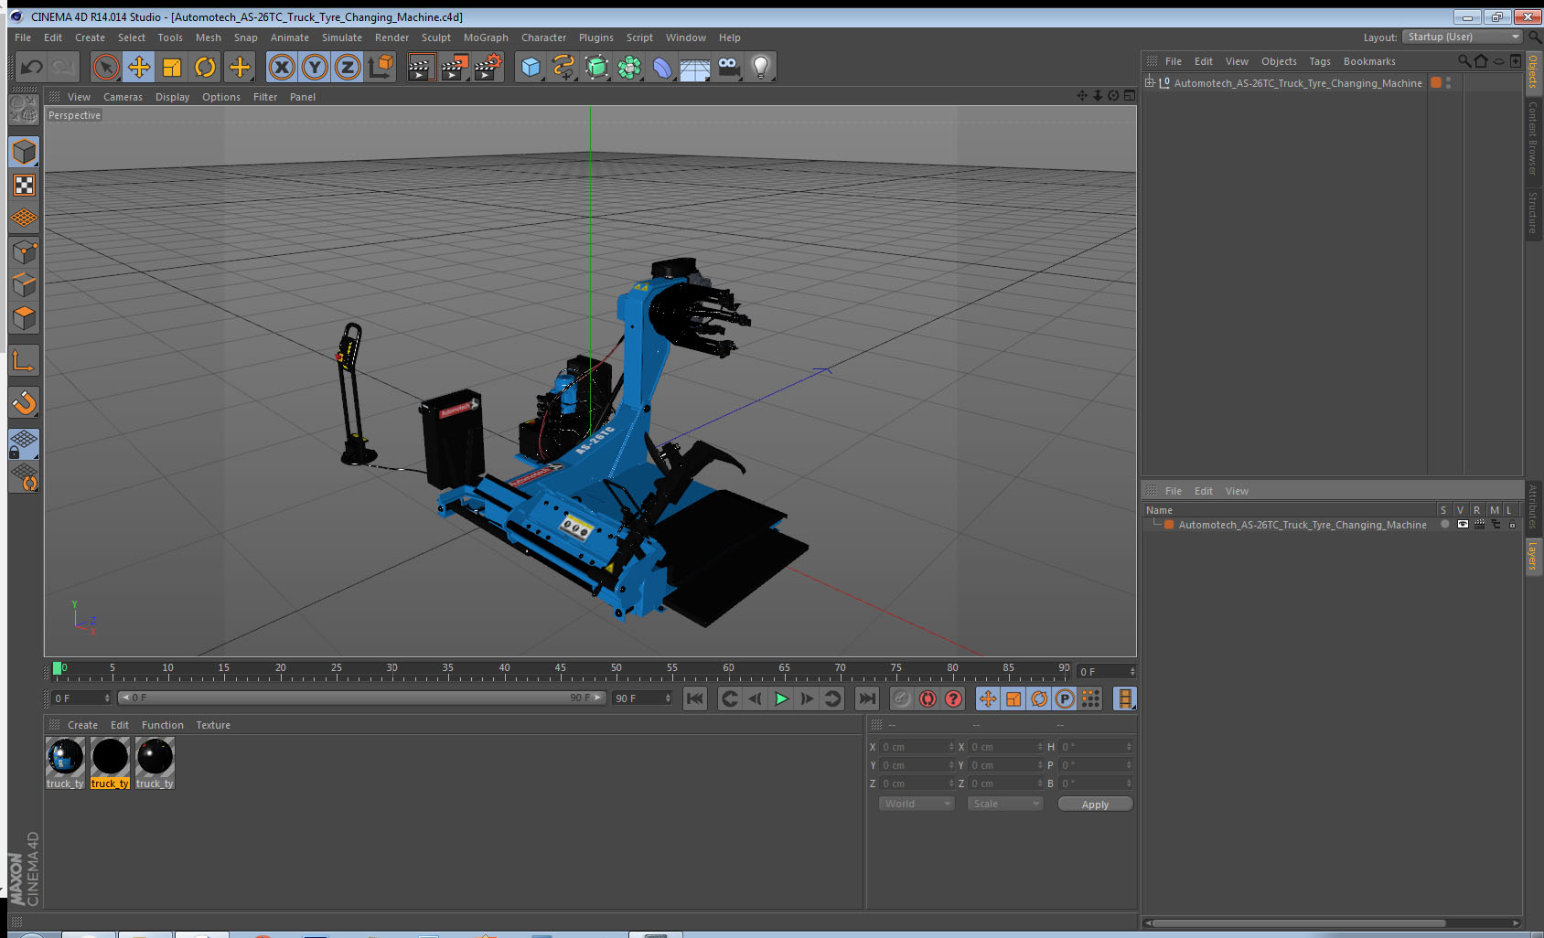Toggle coordinate system icon
Image resolution: width=1544 pixels, height=938 pixels.
381,67
